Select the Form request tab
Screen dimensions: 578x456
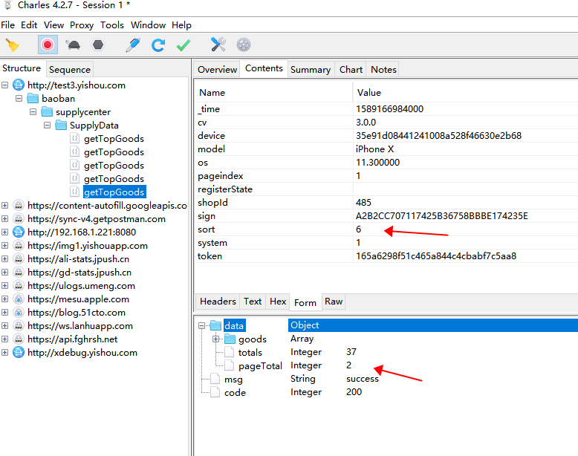click(305, 303)
